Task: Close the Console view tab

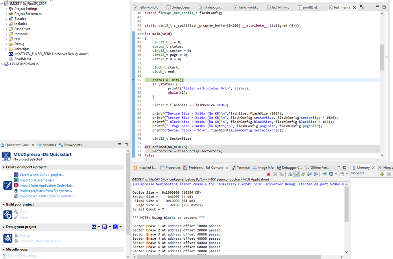Action: click(227, 168)
